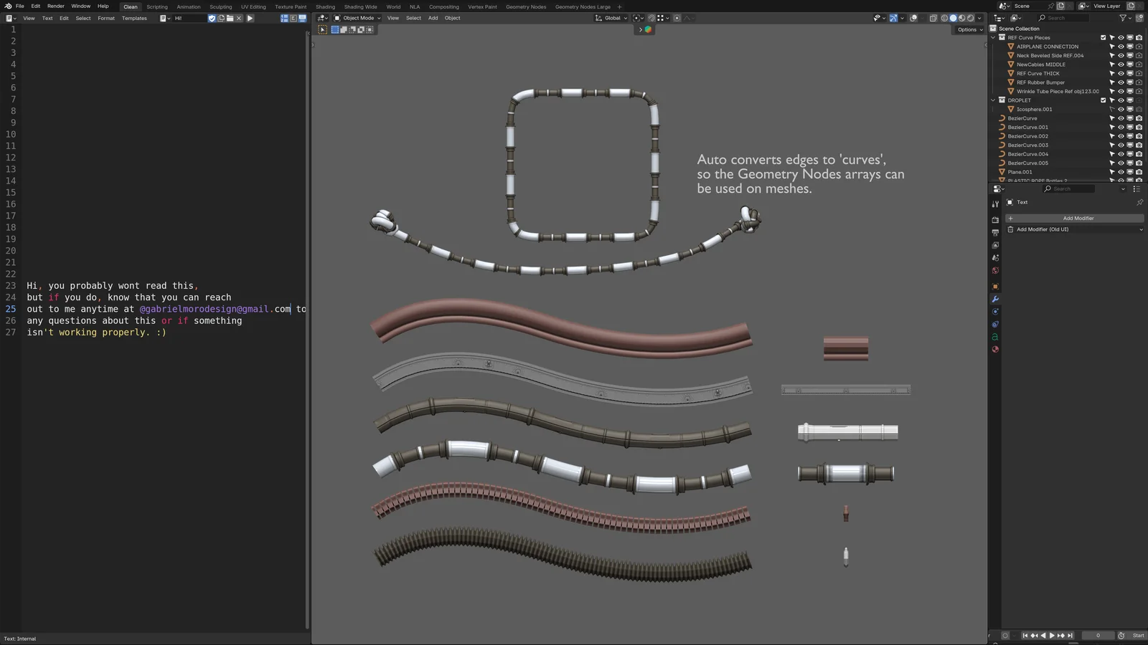Viewport: 1148px width, 645px height.
Task: Select the Tweak tool in the viewport toolbar
Action: coord(323,29)
